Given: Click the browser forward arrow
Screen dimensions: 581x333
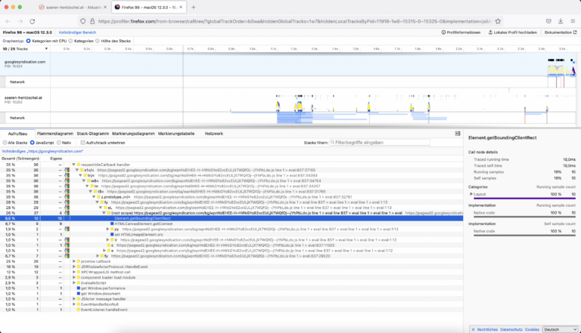Looking at the screenshot, I should pyautogui.click(x=20, y=21).
